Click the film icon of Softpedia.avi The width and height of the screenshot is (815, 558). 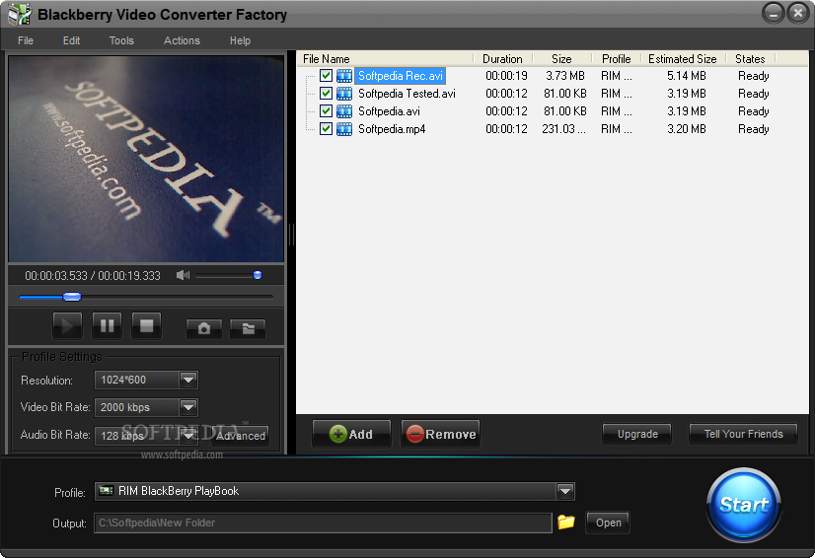[344, 111]
